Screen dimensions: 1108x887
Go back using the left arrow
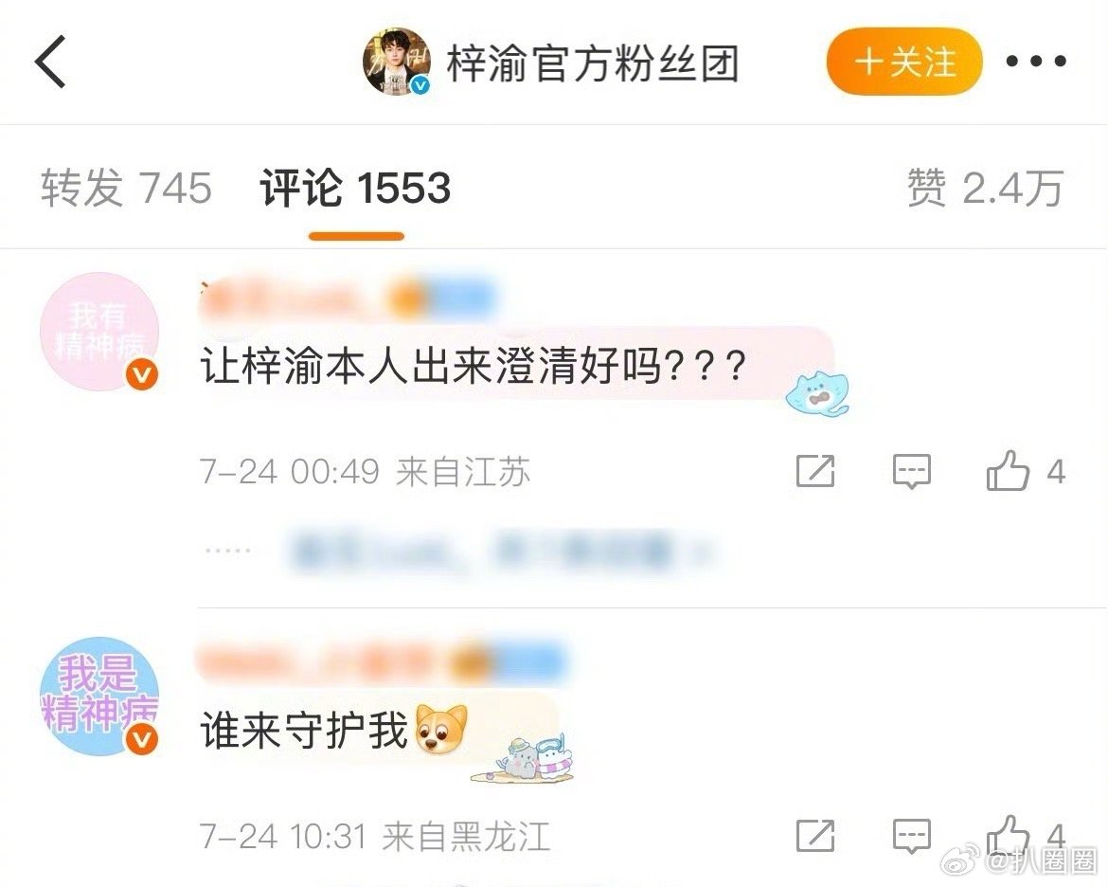click(x=50, y=62)
